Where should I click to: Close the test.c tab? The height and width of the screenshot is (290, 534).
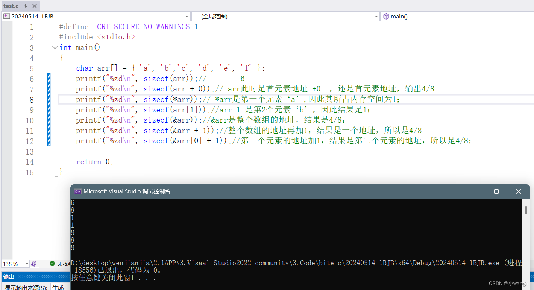pyautogui.click(x=34, y=6)
